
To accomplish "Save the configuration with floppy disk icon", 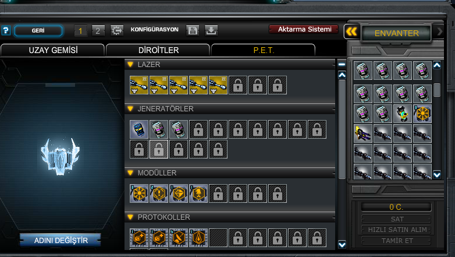I will click(193, 30).
